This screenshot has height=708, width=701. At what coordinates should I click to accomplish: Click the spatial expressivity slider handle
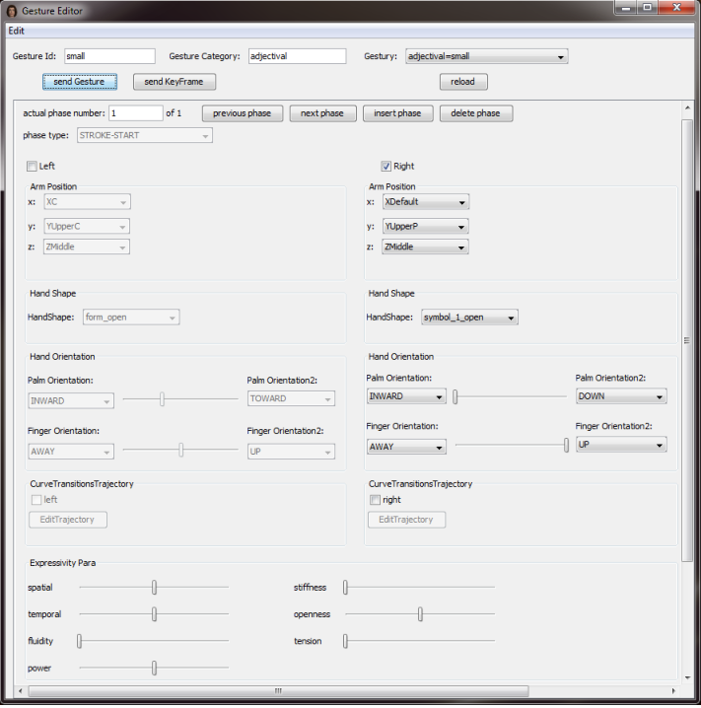point(155,588)
